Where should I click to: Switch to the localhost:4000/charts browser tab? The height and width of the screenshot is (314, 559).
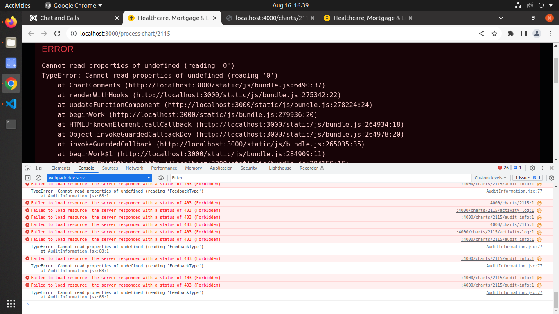point(270,18)
